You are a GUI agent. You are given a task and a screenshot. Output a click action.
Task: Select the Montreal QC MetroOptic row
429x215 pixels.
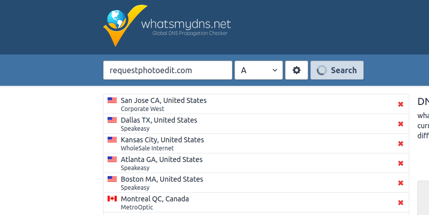(x=256, y=202)
